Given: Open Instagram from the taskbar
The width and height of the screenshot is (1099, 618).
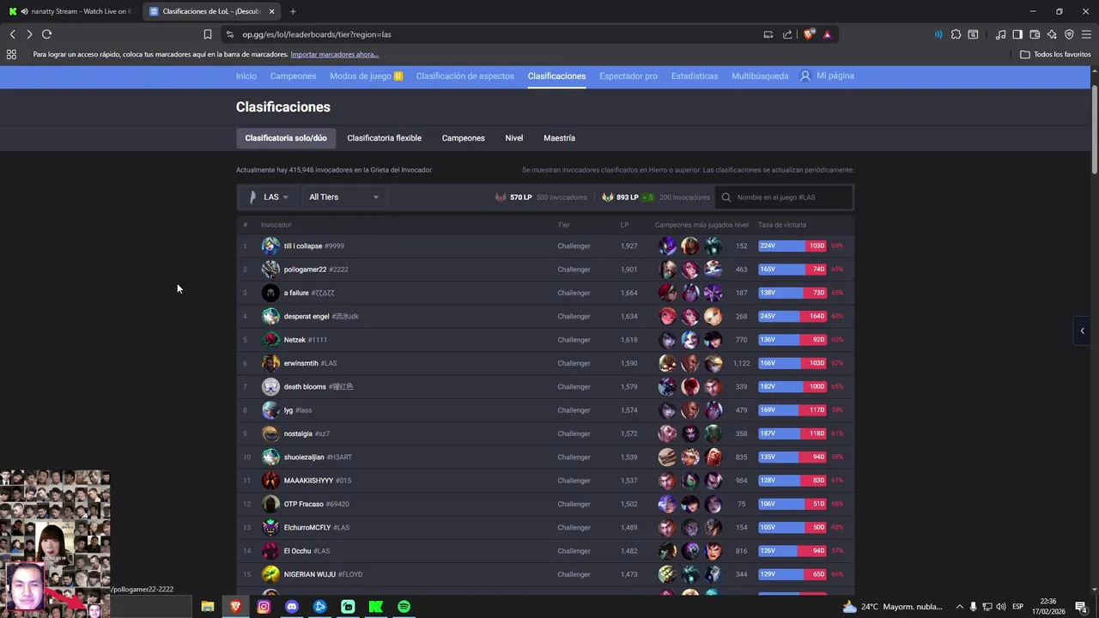Looking at the screenshot, I should point(264,607).
